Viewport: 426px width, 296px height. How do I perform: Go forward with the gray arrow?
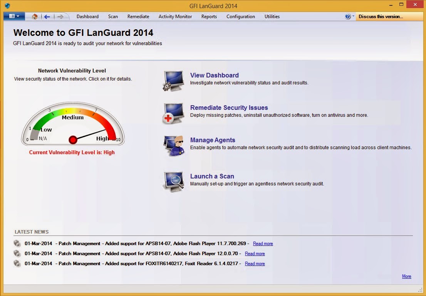[x=60, y=17]
